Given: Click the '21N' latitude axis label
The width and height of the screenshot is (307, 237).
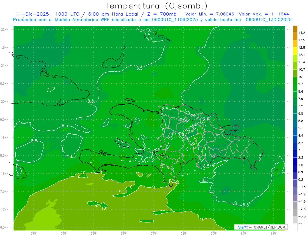Looking at the screenshot, I should coord(4,66).
